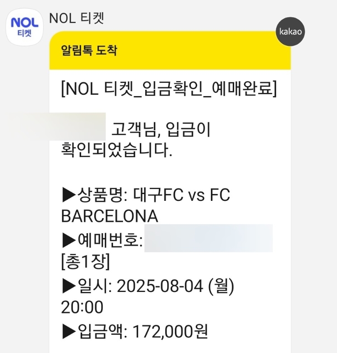The image size is (337, 353).
Task: Select the date 2025-08-04
Action: [159, 287]
